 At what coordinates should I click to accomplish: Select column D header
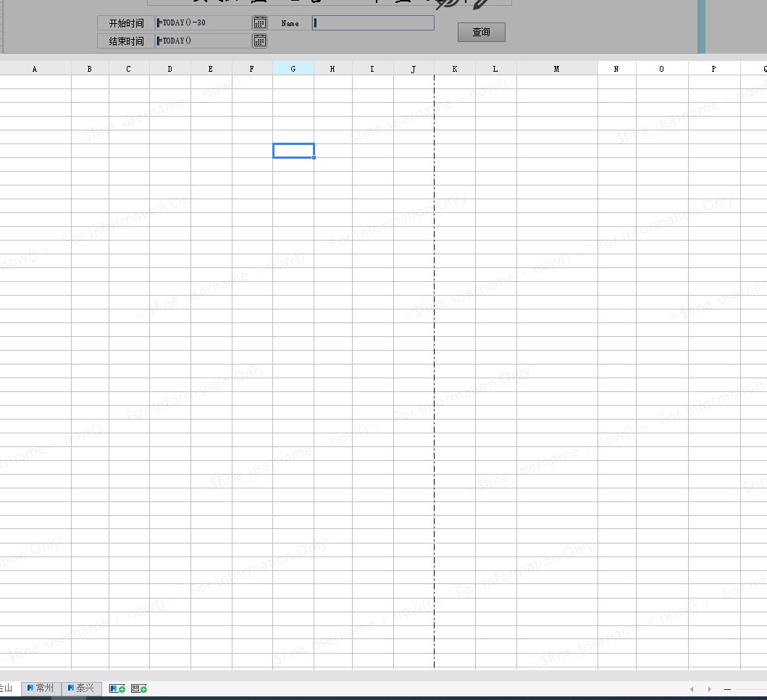[x=170, y=69]
